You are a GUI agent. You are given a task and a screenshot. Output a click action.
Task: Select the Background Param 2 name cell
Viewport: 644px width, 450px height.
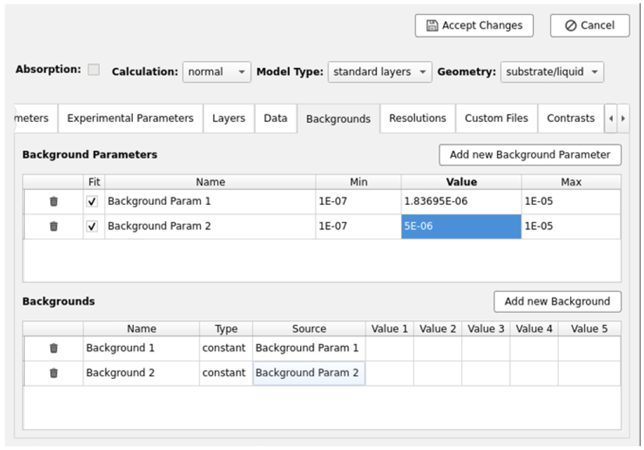[x=210, y=226]
